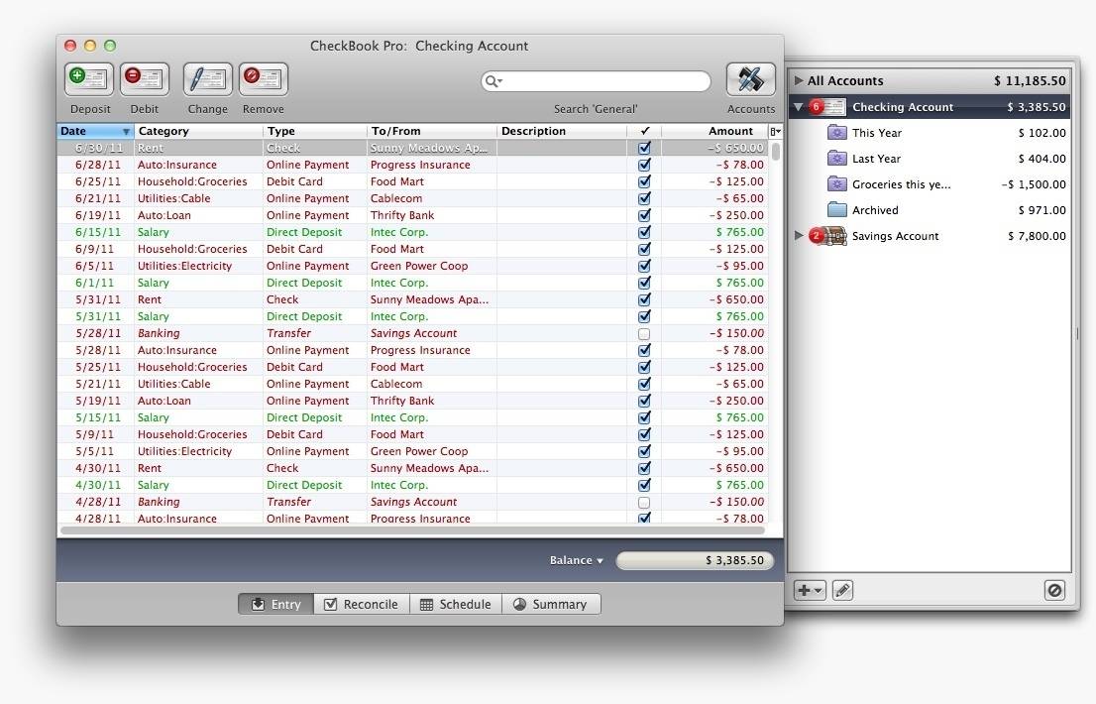Screen dimensions: 1096x704
Task: Switch to the Summary tab
Action: click(550, 604)
